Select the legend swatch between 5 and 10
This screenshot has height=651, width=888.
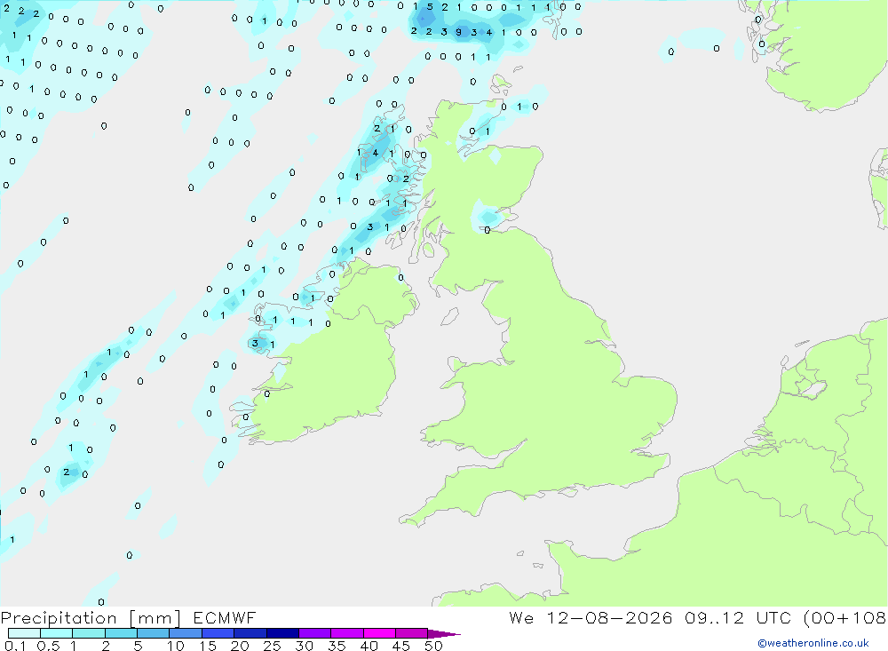click(153, 633)
